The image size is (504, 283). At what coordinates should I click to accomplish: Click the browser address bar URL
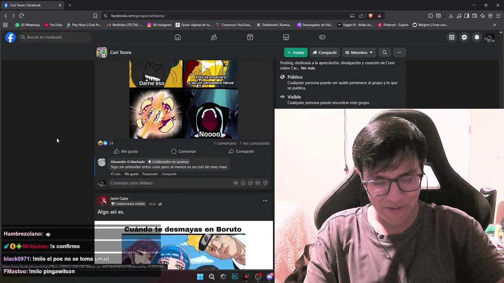coord(138,16)
